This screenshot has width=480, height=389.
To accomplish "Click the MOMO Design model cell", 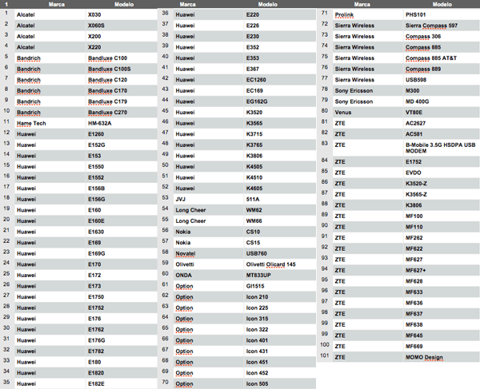I will [442, 357].
